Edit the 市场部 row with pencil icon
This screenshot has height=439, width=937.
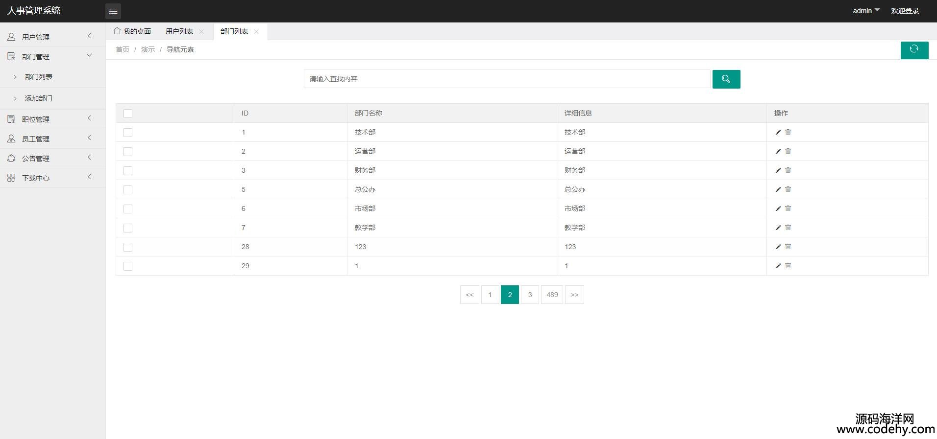778,208
